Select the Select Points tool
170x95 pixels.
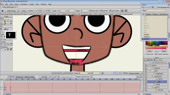(x=2, y=21)
